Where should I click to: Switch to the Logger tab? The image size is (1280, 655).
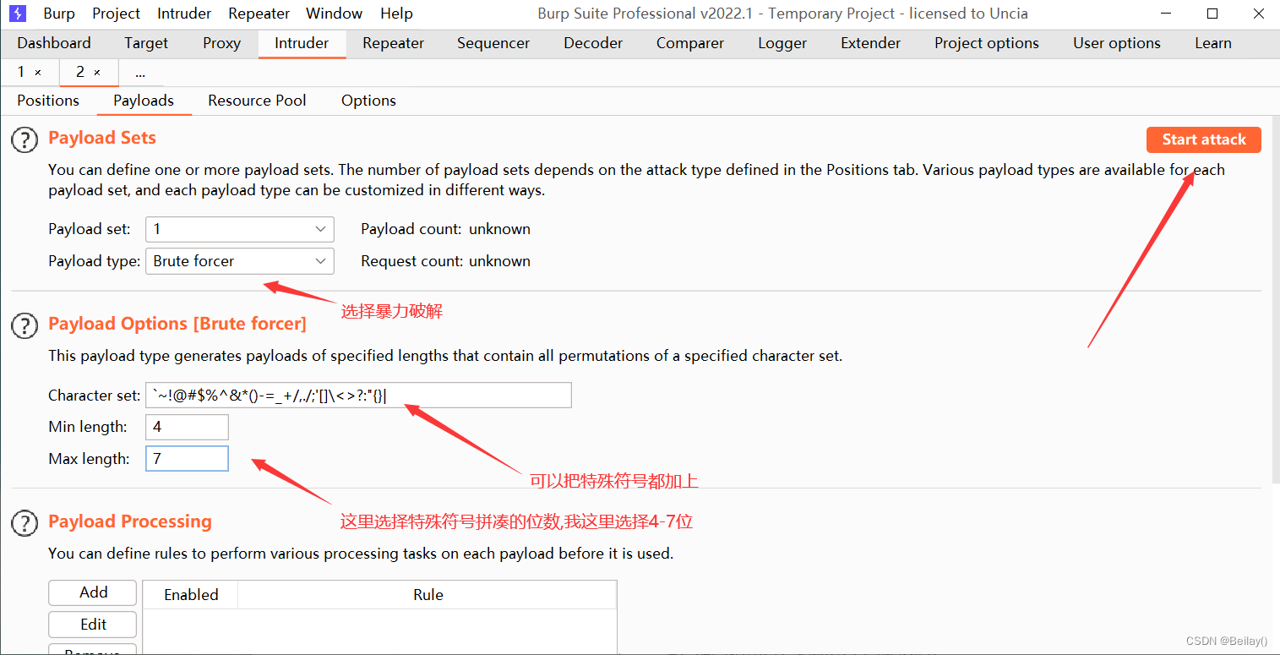pyautogui.click(x=782, y=43)
